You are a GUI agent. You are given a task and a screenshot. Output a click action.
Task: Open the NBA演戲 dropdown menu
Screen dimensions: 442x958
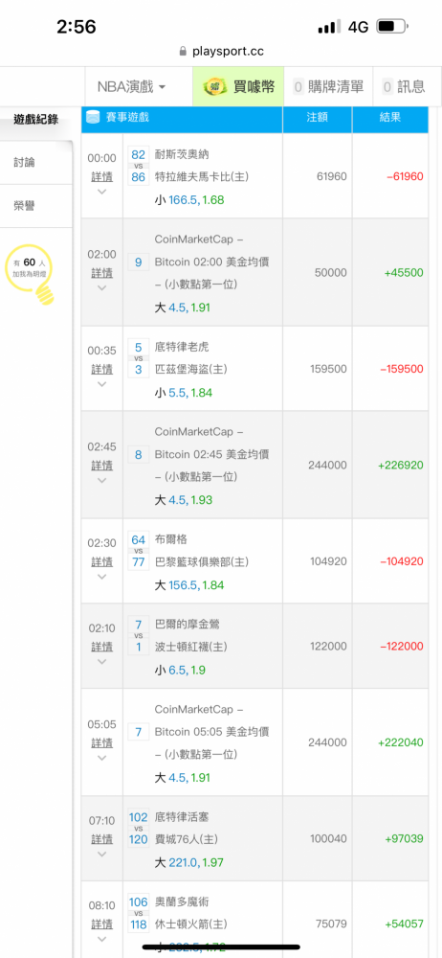click(132, 87)
